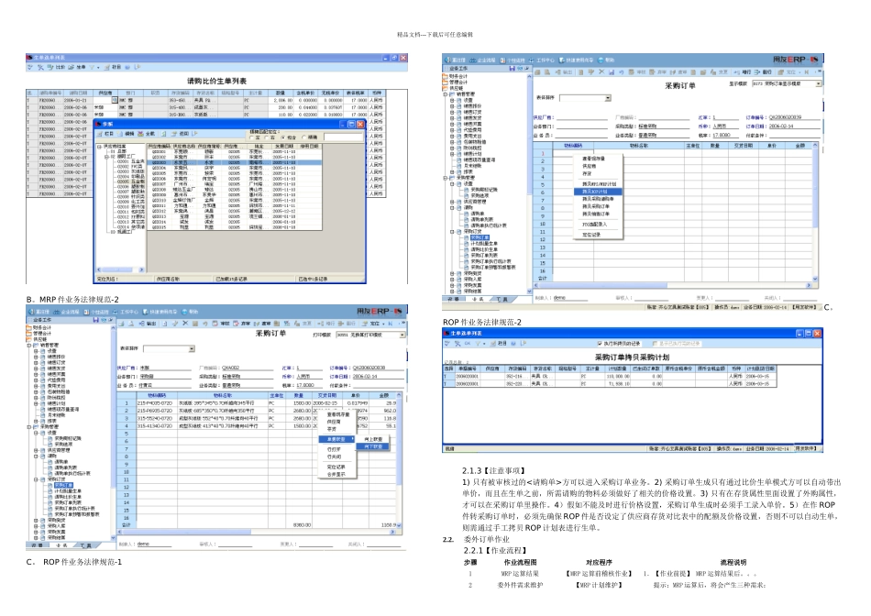Click undo arrow icon in empty 采购订单 window toolbar
The width and height of the screenshot is (871, 616).
pyautogui.click(x=621, y=72)
